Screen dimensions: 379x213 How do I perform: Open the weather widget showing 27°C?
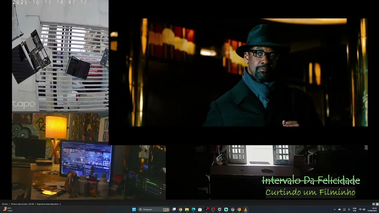[8, 209]
